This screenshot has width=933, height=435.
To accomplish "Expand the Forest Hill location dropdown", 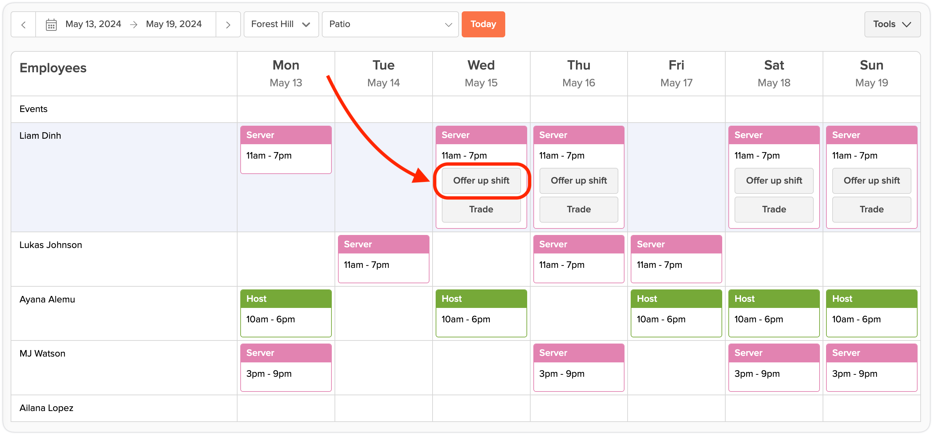I will pos(281,24).
